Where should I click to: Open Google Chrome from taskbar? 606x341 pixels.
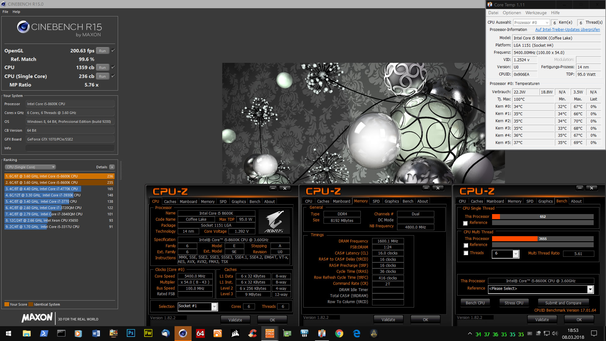339,333
